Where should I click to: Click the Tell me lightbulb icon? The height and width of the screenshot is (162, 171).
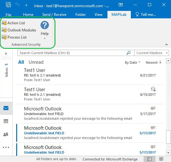(137, 14)
